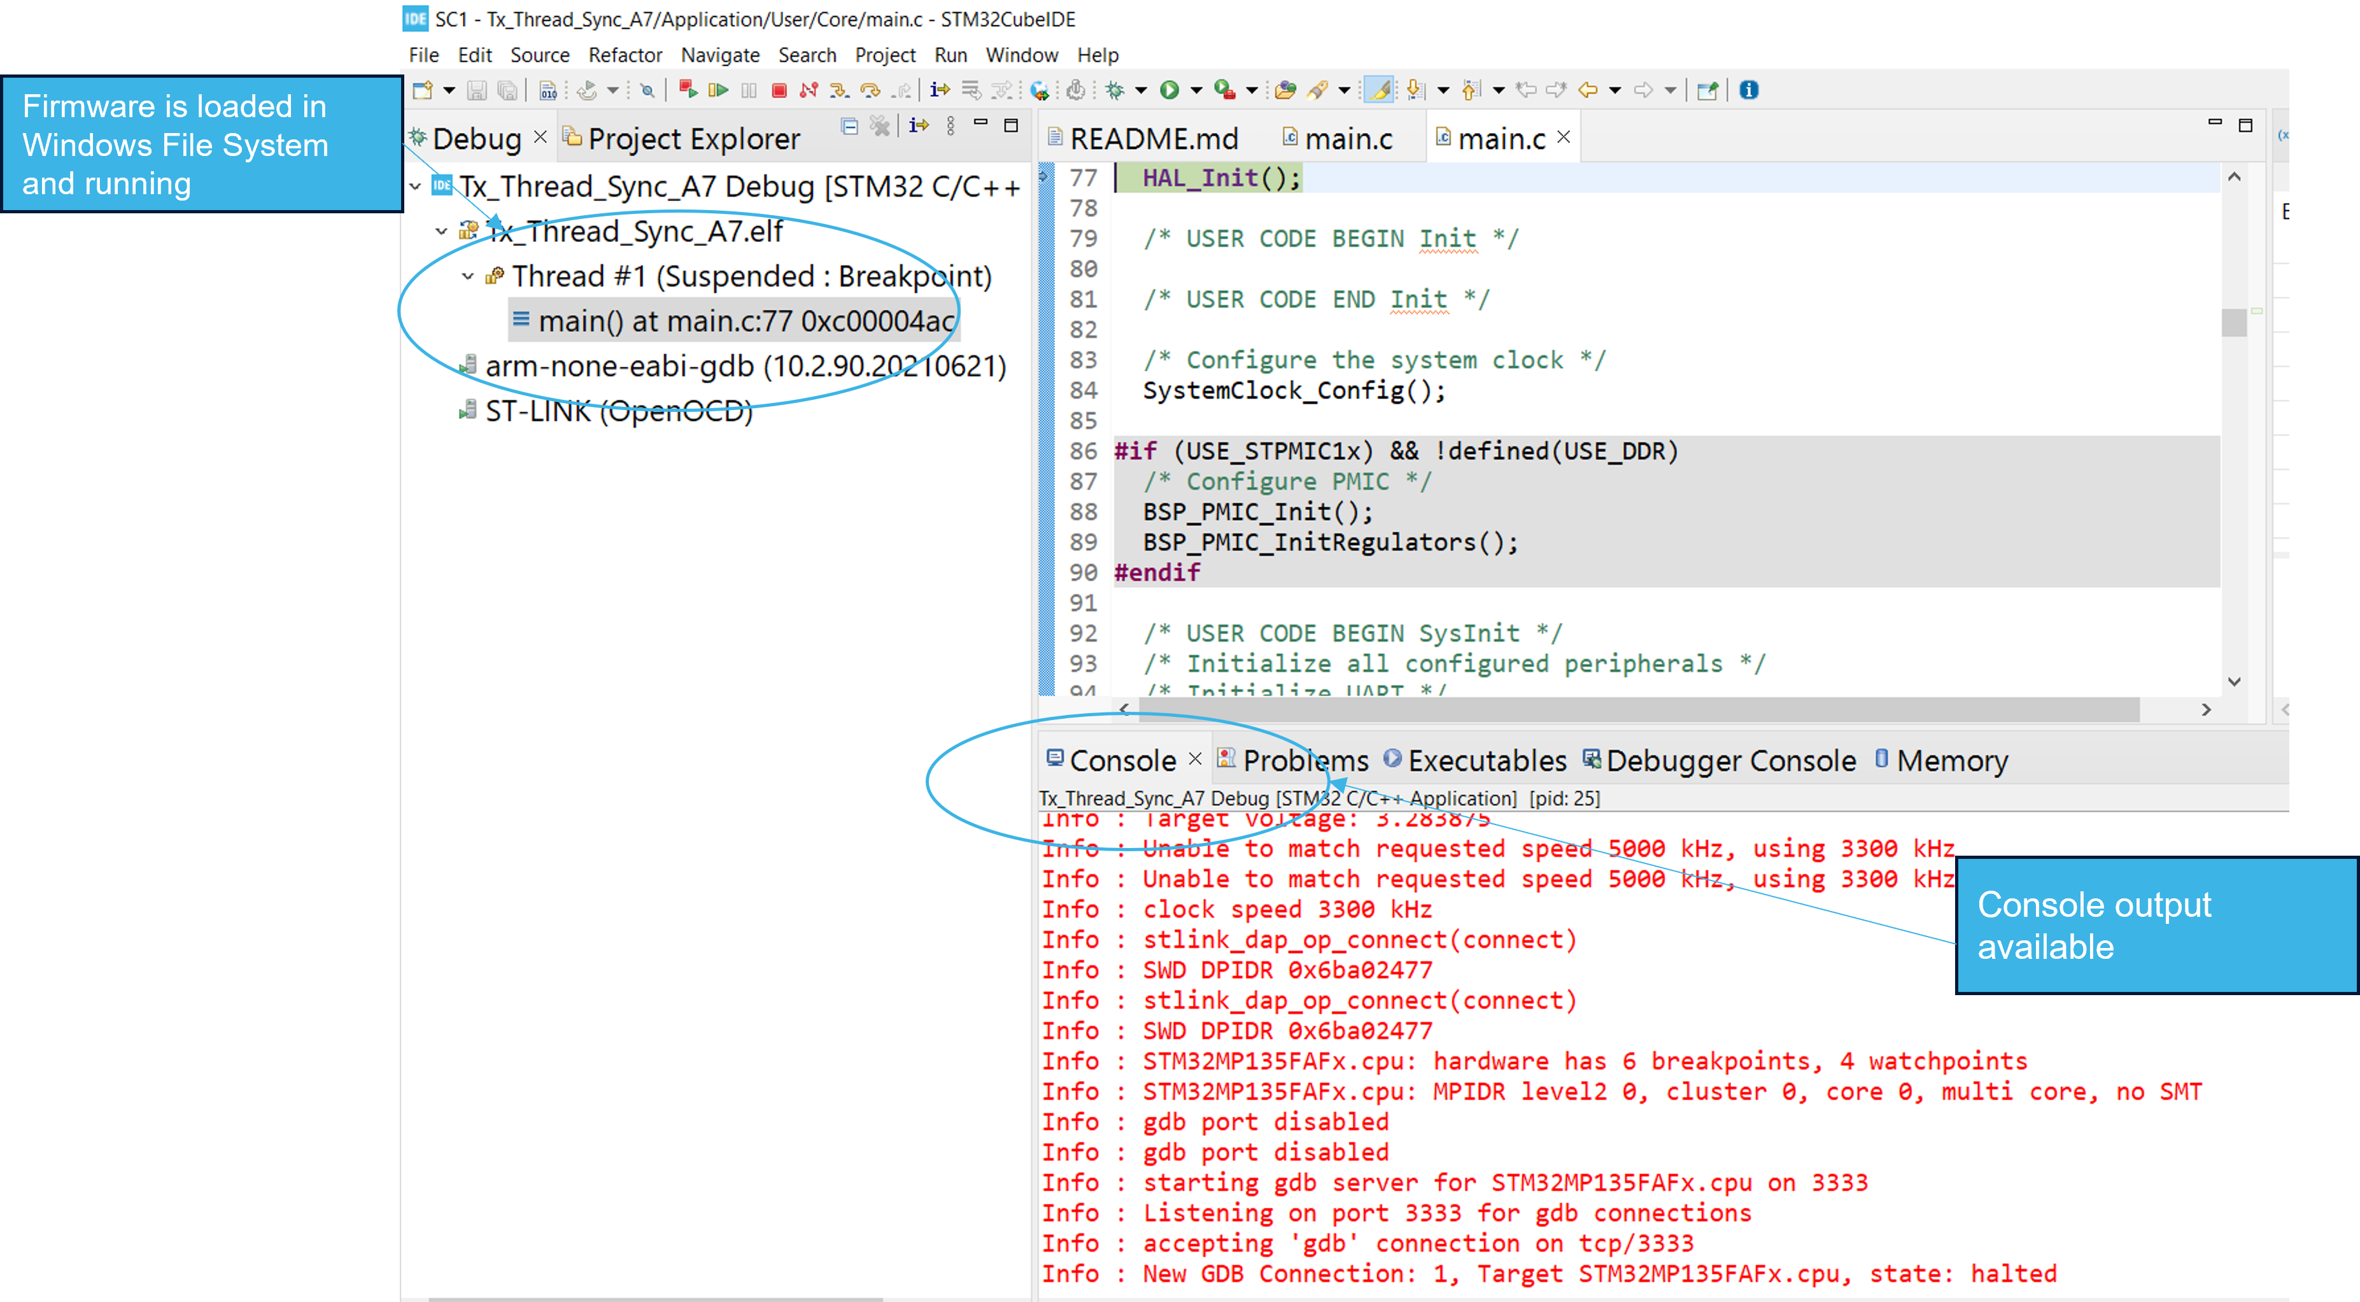Click the Save All icon
Screen dimensions: 2360x1302
coord(507,90)
